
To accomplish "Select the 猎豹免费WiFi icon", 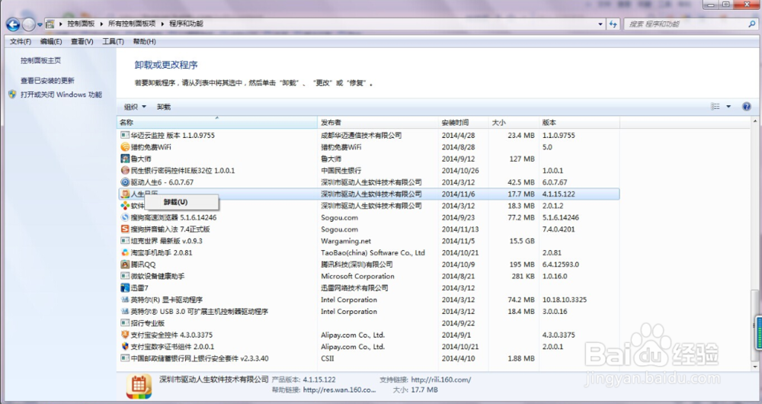I will pos(125,147).
